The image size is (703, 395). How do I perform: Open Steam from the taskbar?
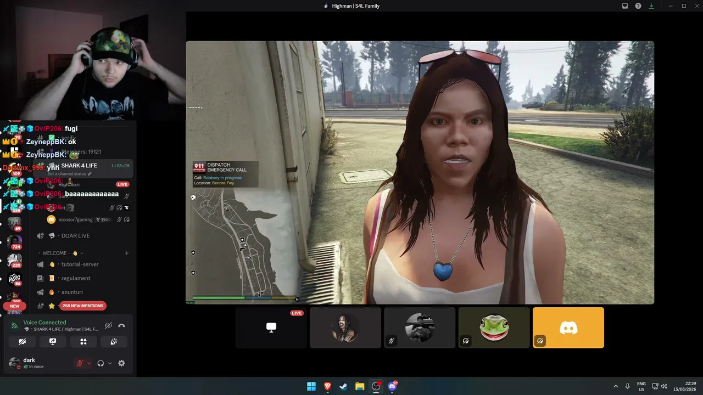pyautogui.click(x=344, y=386)
